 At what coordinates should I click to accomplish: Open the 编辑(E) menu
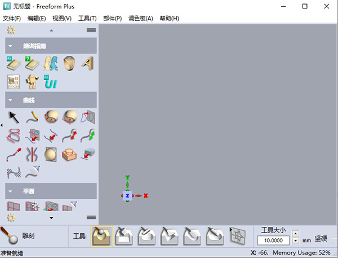[x=37, y=19]
